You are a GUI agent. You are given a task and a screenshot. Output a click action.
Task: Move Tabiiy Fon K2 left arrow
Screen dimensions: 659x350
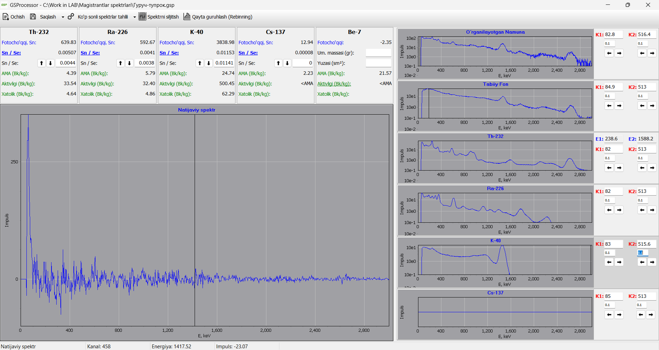642,106
